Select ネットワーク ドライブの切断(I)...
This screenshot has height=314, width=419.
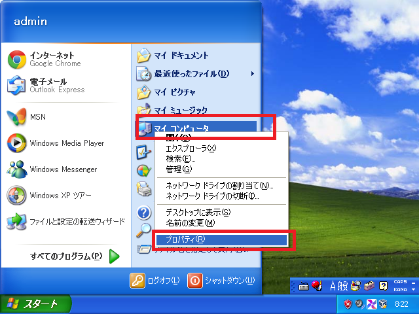pos(221,196)
